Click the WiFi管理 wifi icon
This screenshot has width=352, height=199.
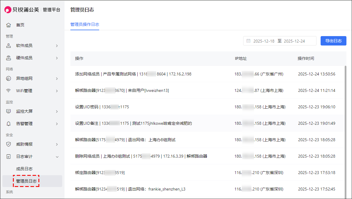coord(9,91)
